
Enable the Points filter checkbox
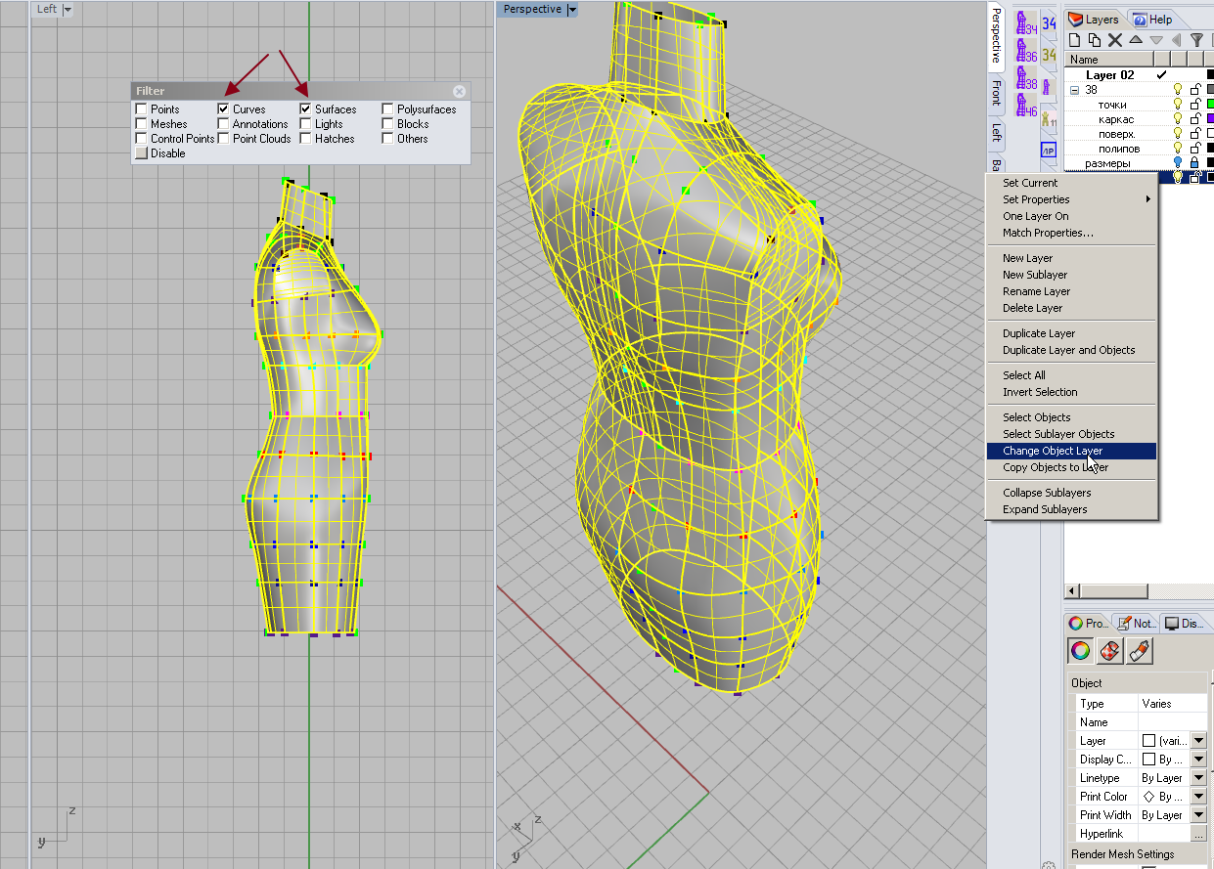coord(142,109)
